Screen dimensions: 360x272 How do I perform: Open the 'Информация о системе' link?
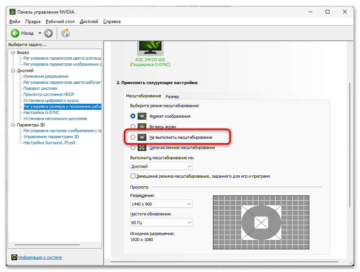point(40,257)
